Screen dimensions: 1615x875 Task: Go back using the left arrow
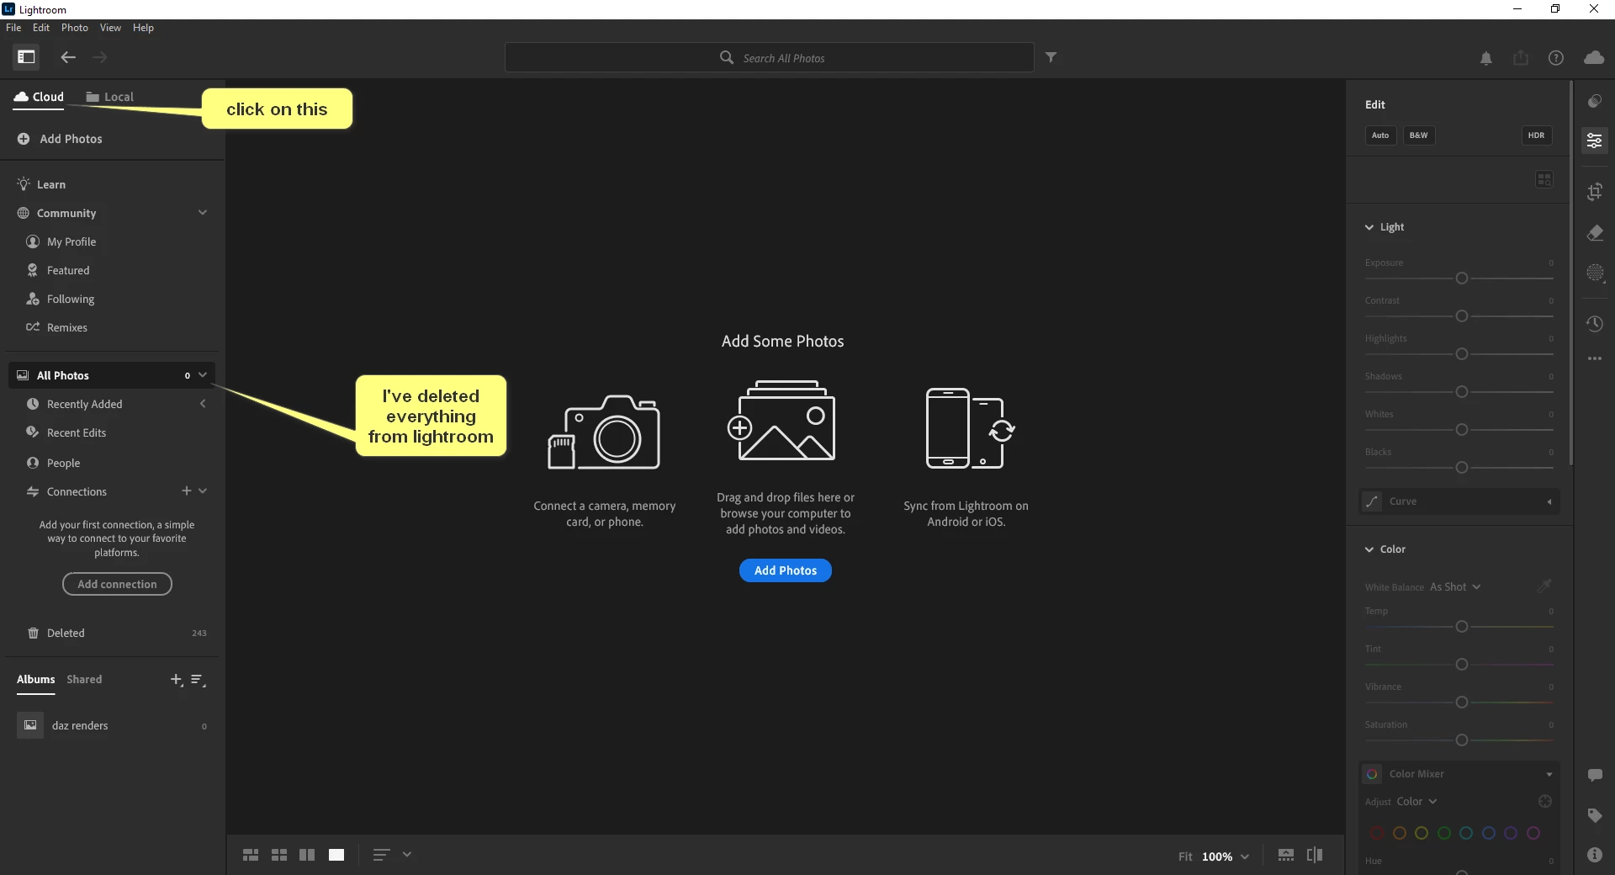(x=68, y=57)
